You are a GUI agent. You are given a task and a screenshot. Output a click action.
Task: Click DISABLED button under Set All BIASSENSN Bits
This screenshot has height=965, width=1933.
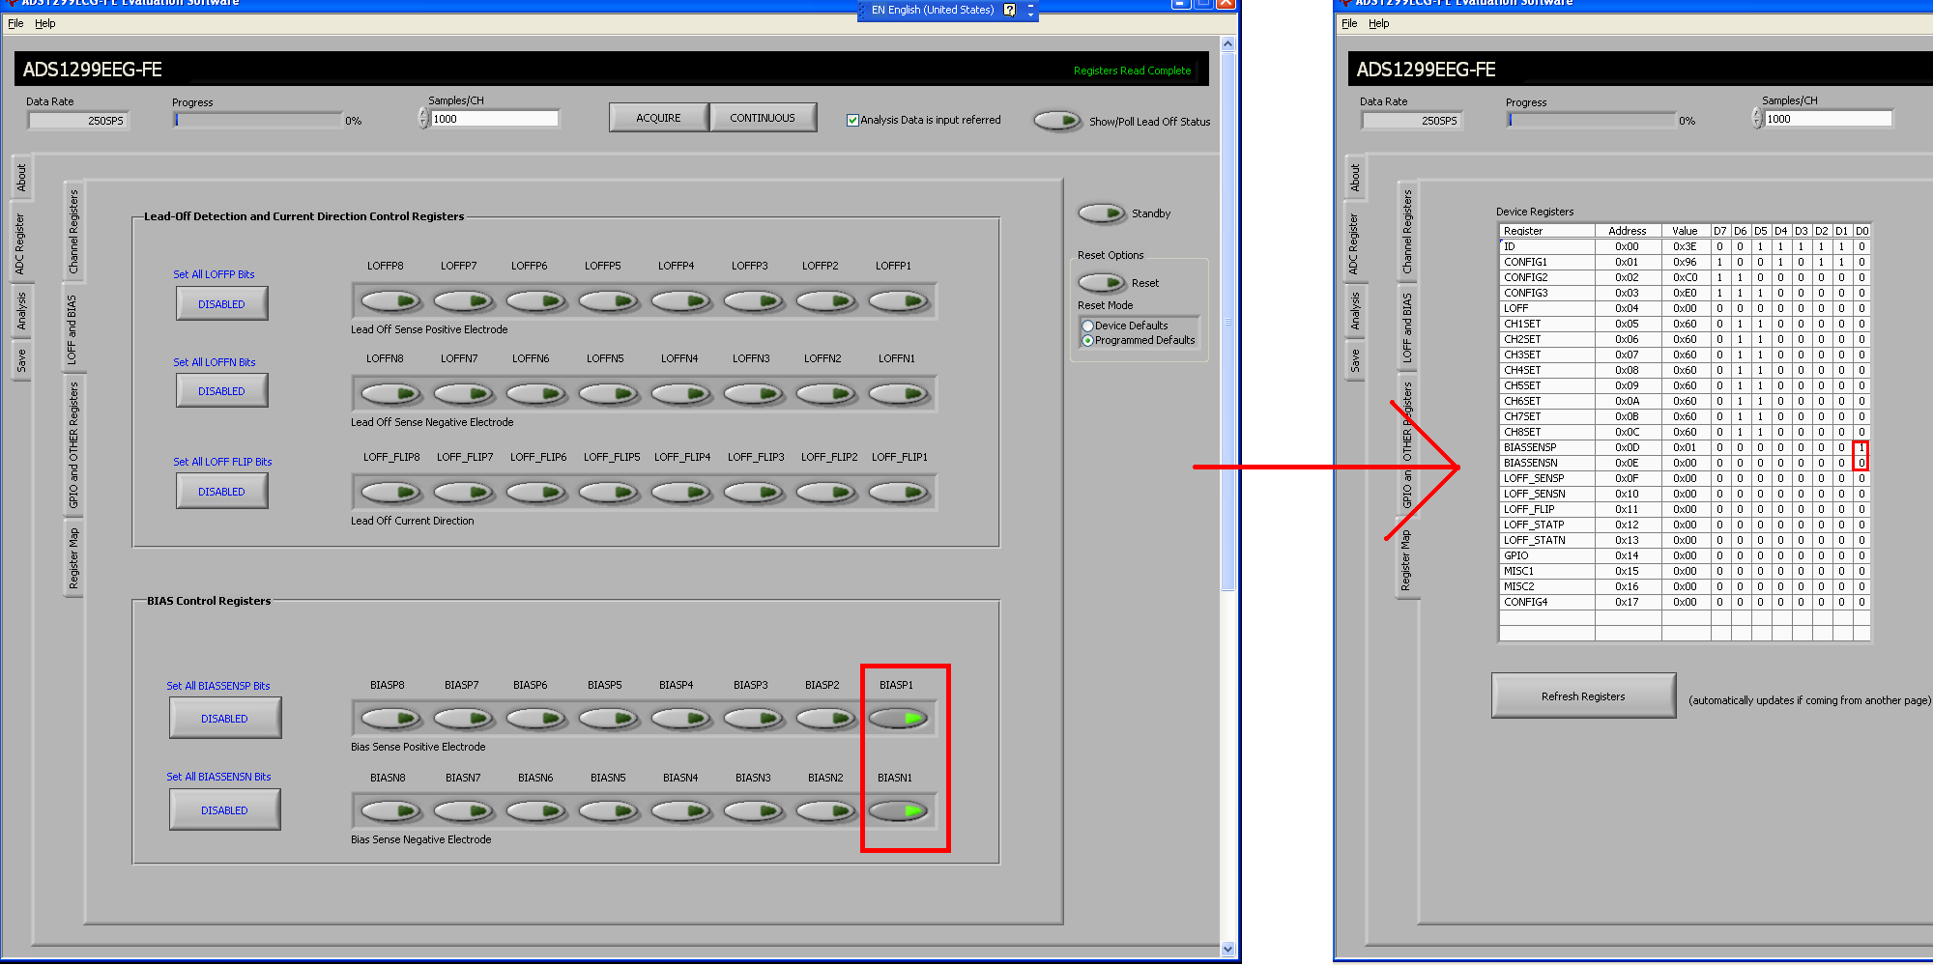point(225,810)
